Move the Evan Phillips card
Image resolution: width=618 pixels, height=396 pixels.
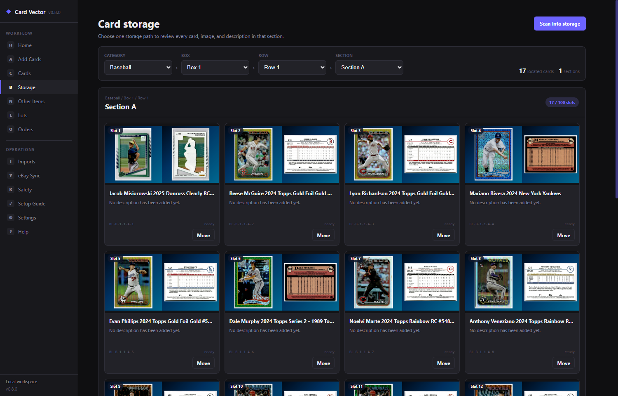(x=204, y=363)
